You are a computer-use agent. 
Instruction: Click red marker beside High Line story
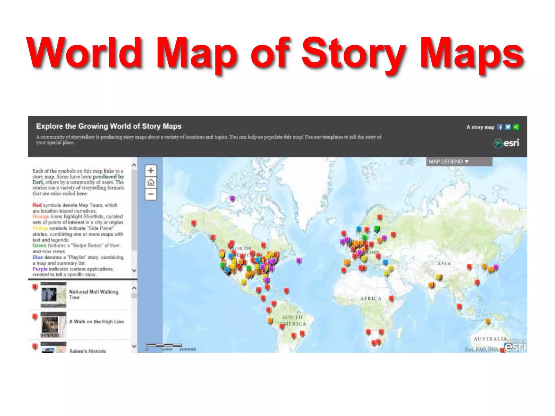tap(35, 317)
